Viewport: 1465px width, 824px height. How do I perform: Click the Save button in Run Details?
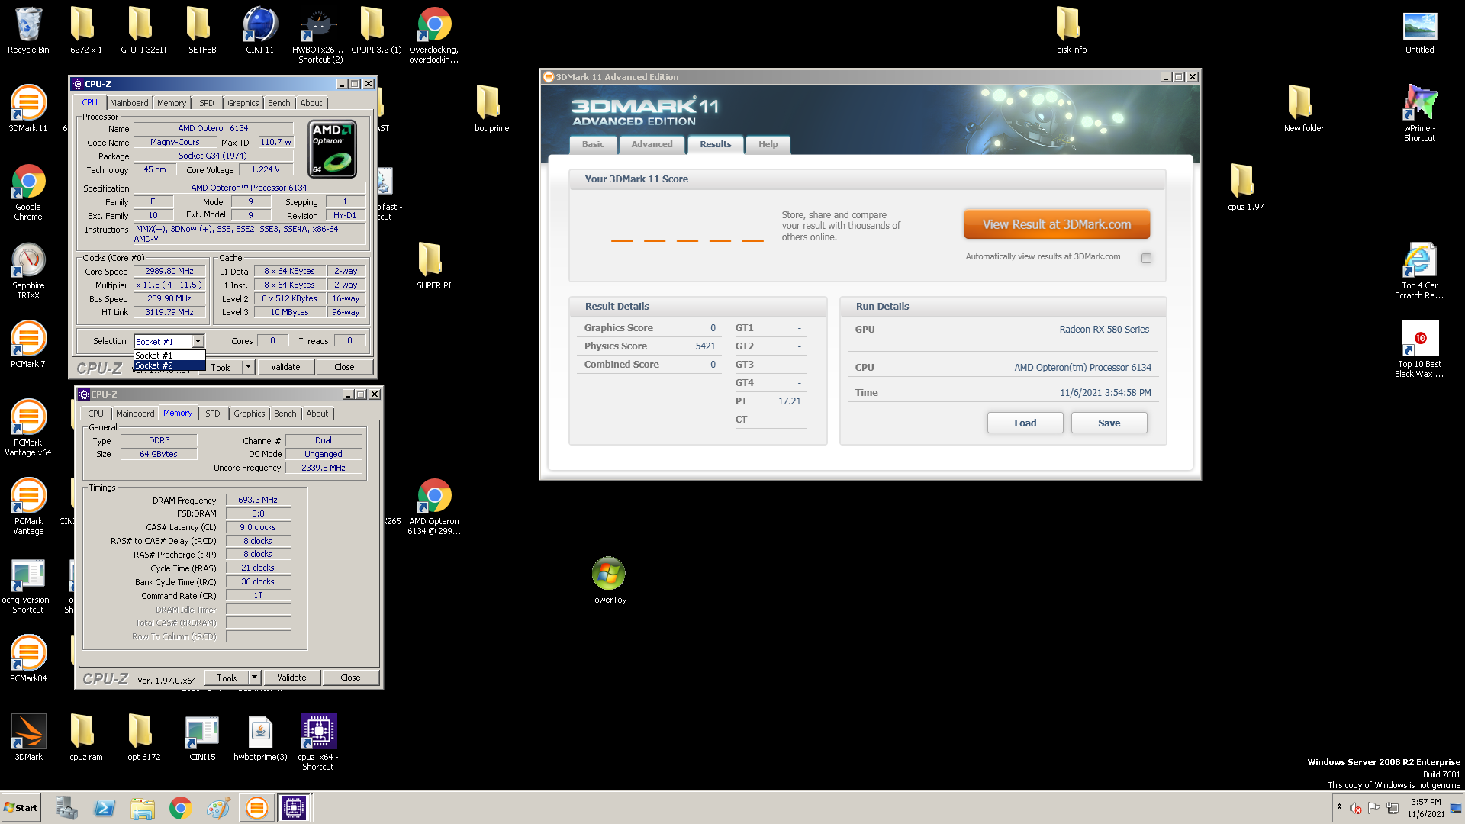click(x=1109, y=423)
